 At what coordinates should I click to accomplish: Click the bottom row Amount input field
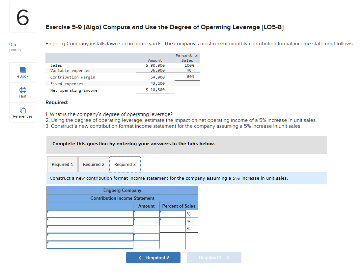[146, 244]
